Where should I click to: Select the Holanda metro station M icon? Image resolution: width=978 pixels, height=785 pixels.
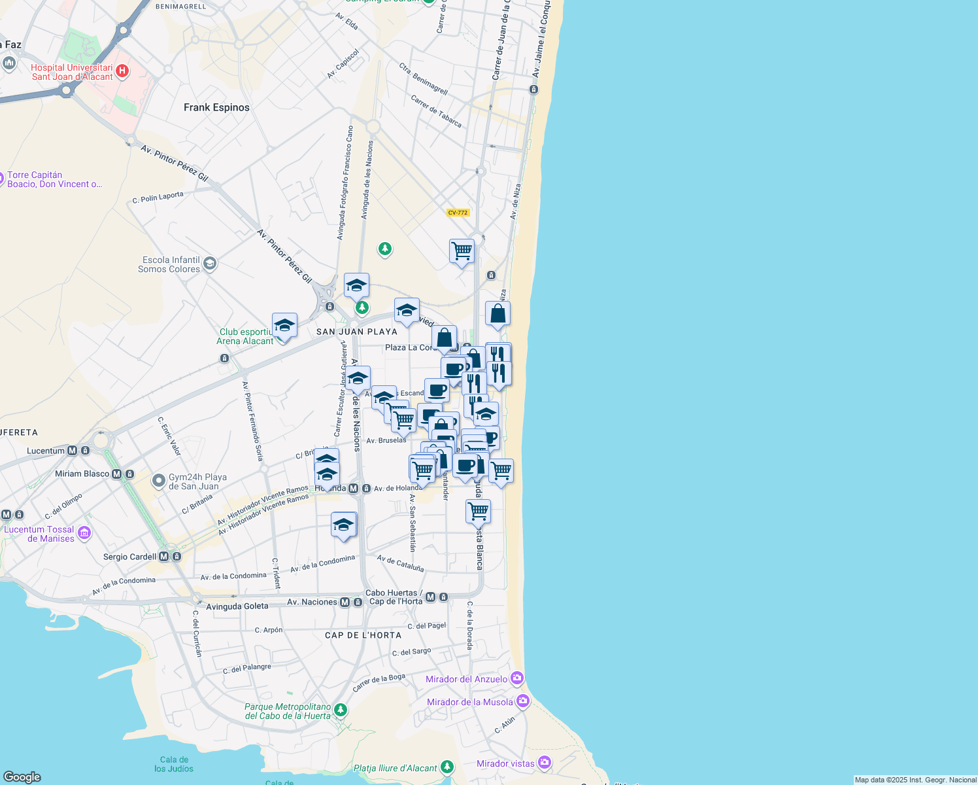coord(354,489)
